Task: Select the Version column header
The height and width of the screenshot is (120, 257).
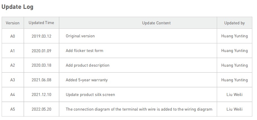Action: (12, 23)
